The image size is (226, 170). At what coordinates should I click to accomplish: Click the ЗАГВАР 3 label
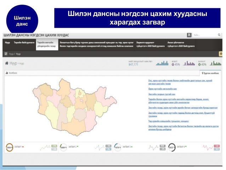coord(128,147)
